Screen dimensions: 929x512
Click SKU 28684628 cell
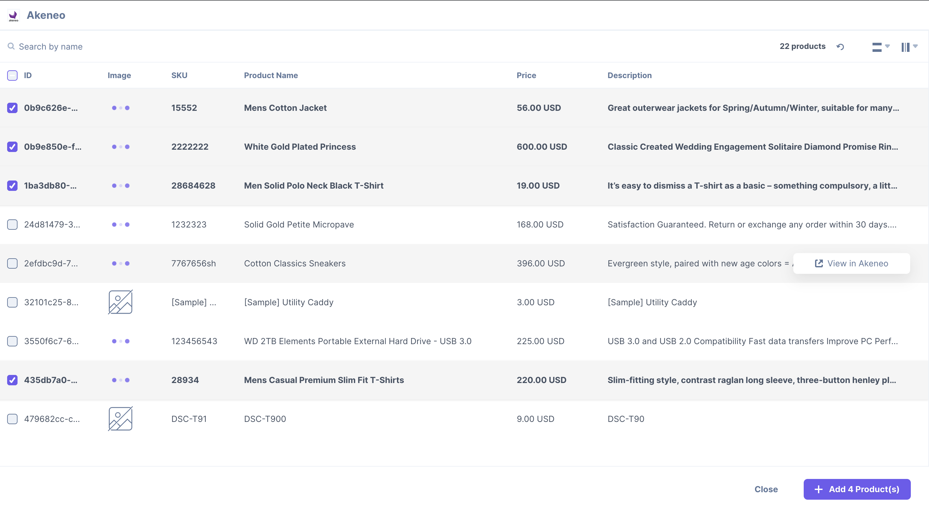click(193, 185)
